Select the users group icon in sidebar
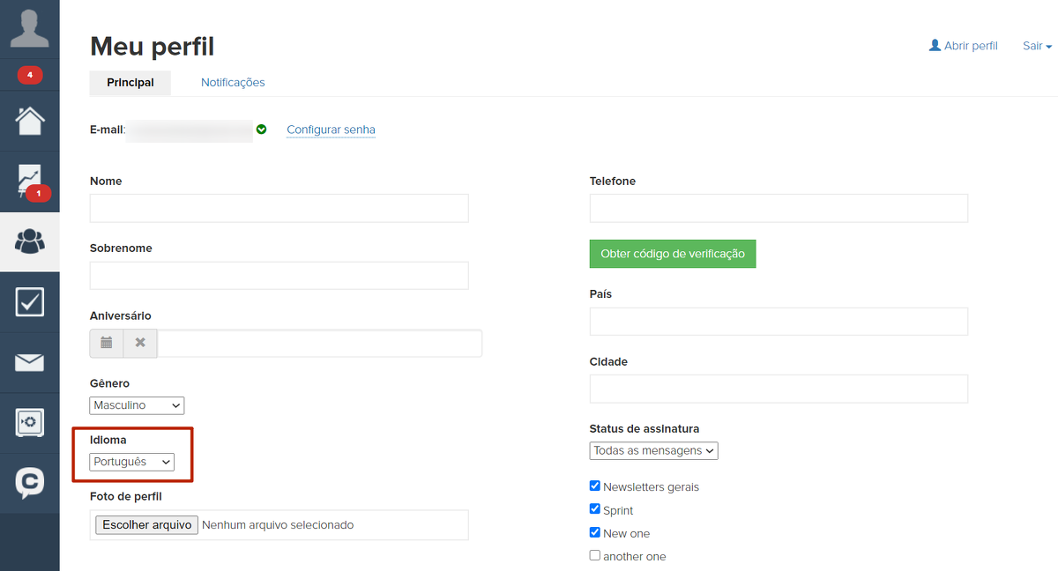The image size is (1058, 571). tap(29, 241)
